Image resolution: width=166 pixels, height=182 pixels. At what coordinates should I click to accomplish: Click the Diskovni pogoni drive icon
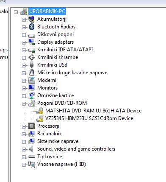click(x=32, y=35)
